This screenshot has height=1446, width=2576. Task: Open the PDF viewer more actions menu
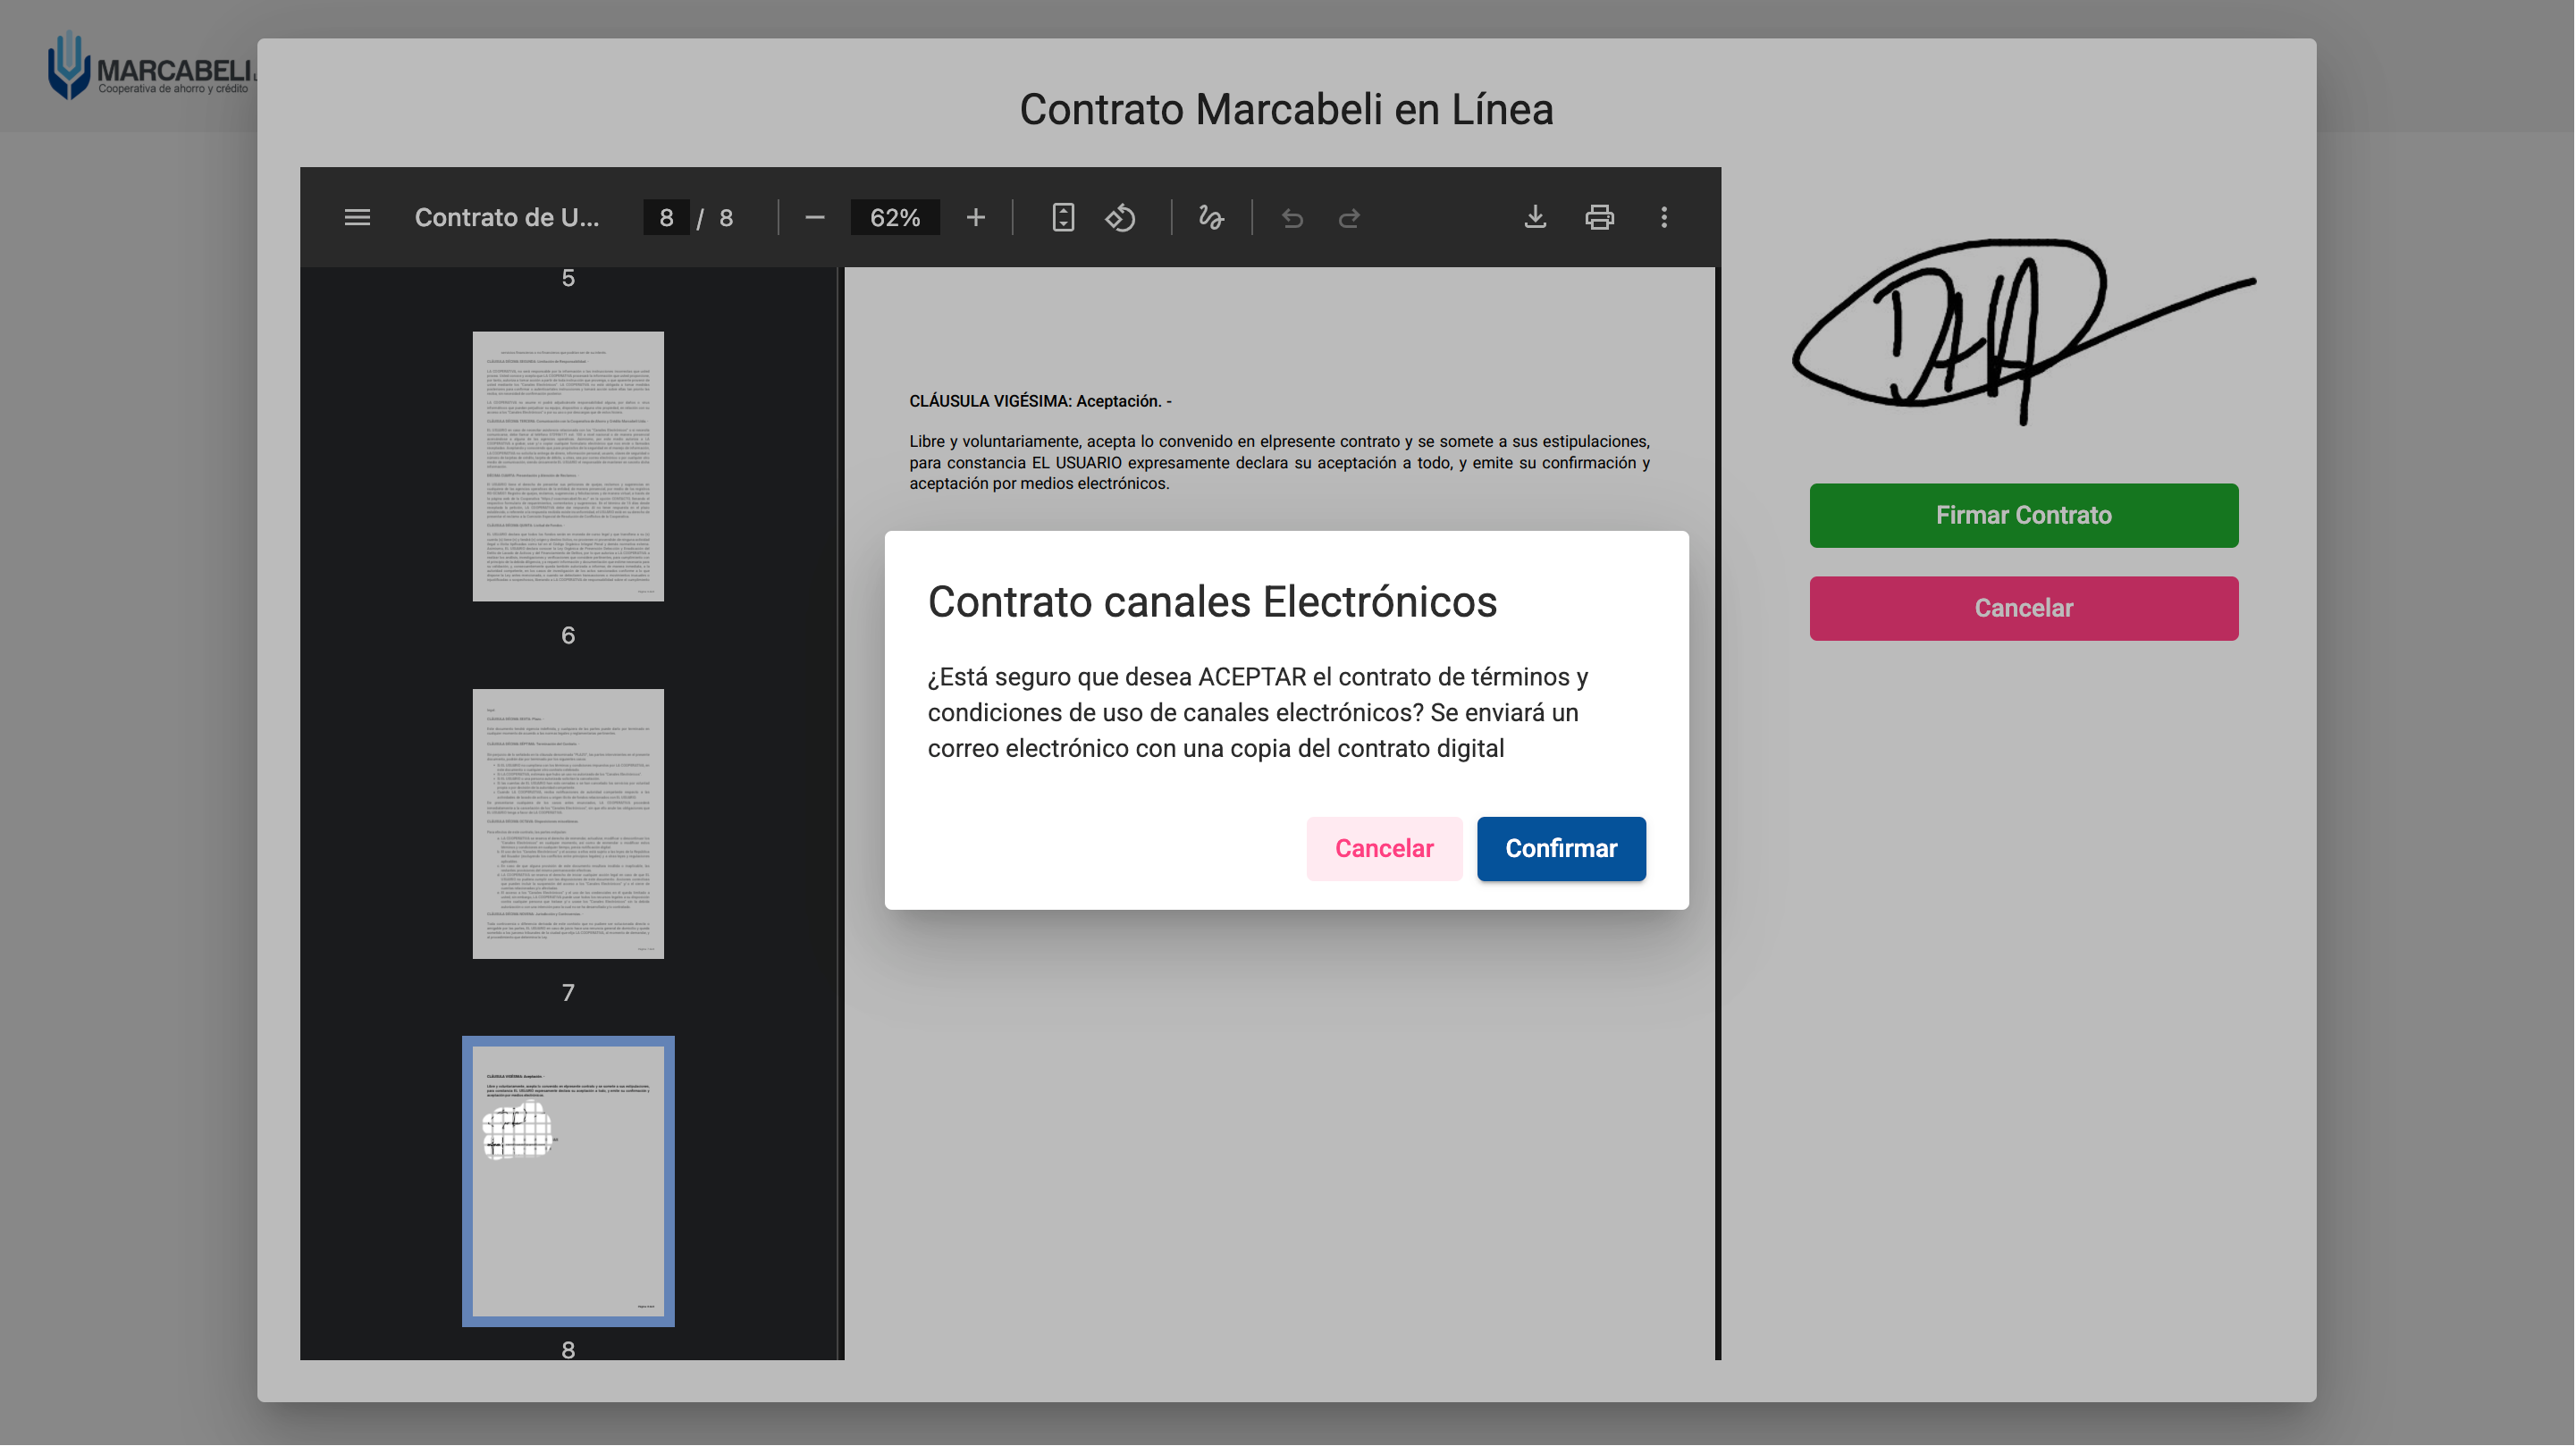(x=1663, y=217)
